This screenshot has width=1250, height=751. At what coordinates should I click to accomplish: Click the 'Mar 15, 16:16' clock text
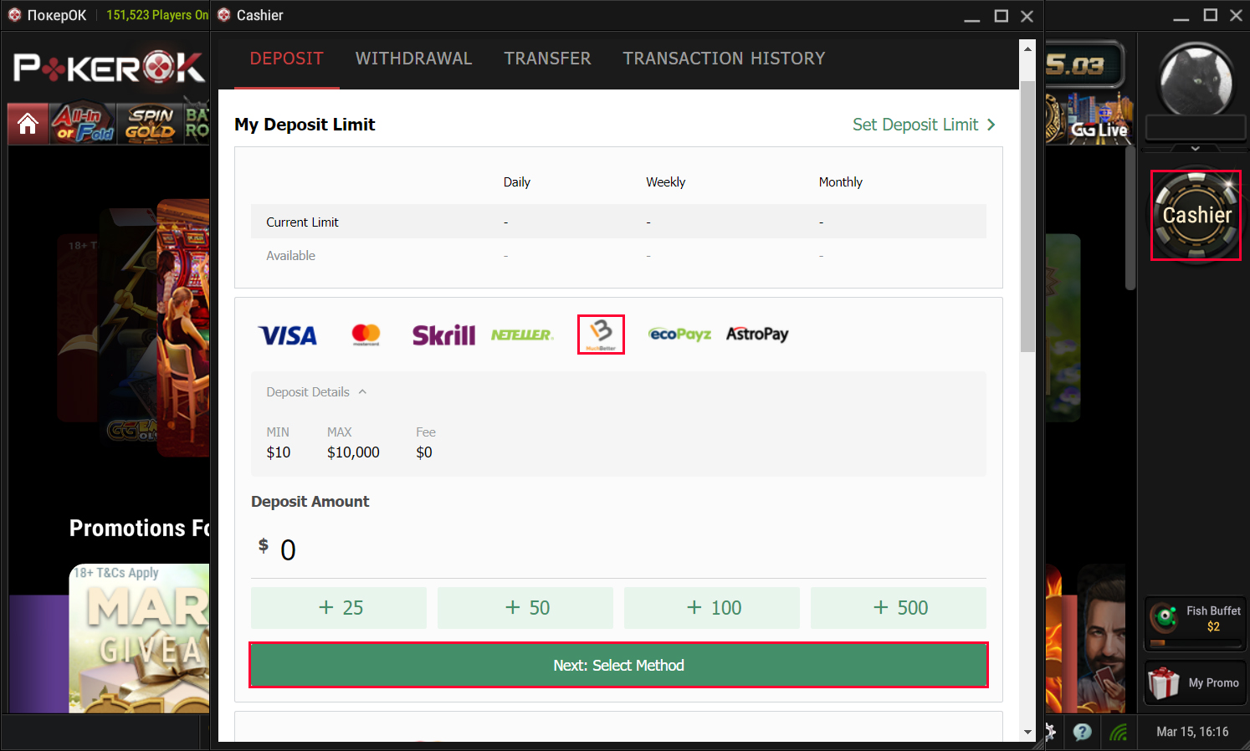[1192, 732]
